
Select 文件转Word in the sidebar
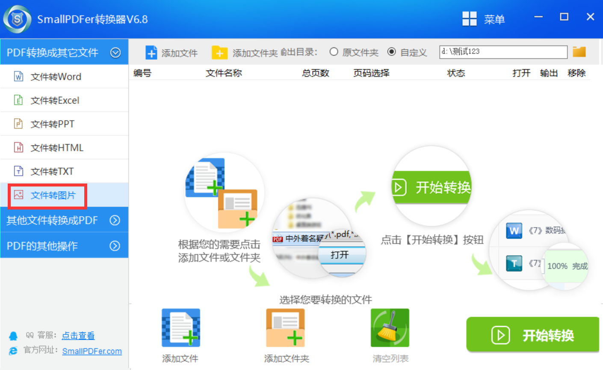[56, 77]
